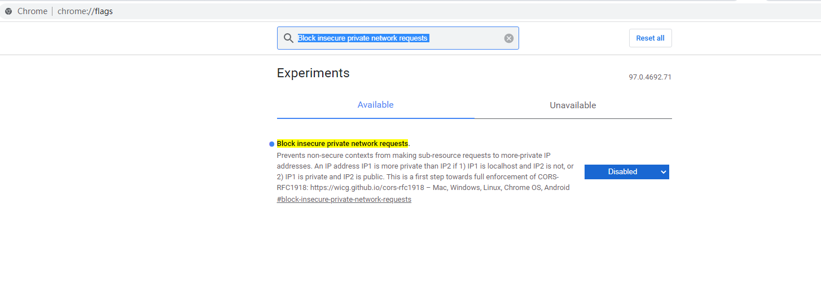Click the Chrome label in the address bar
The width and height of the screenshot is (821, 305).
[x=32, y=11]
